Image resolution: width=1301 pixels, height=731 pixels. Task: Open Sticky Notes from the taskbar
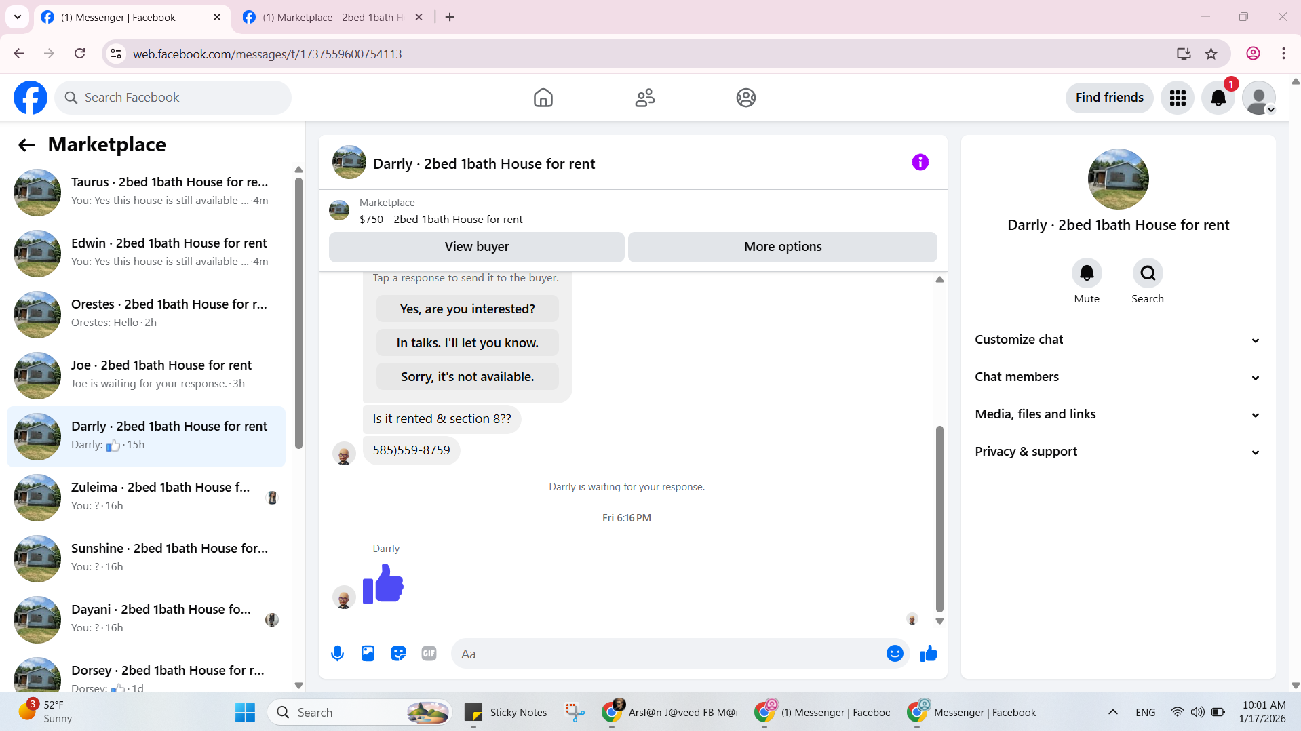tap(505, 713)
